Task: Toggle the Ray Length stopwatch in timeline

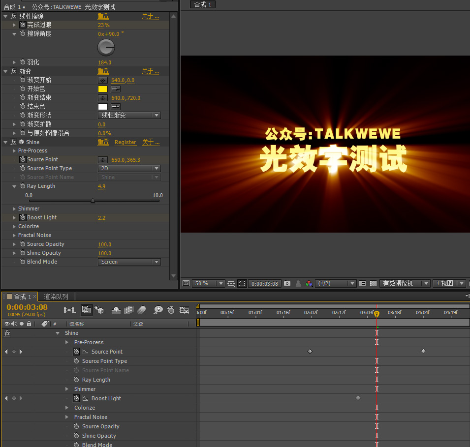Action: [x=76, y=380]
